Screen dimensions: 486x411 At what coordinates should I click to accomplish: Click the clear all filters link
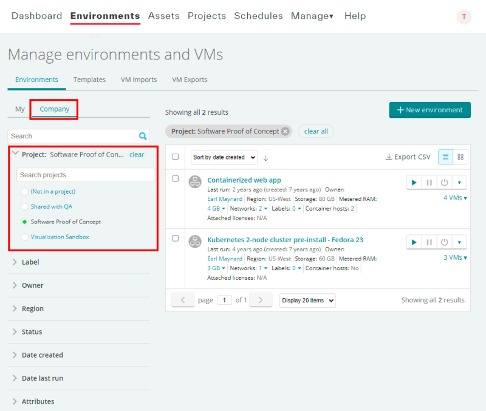click(316, 131)
